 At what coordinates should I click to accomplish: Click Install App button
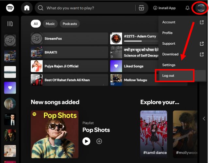click(x=164, y=8)
